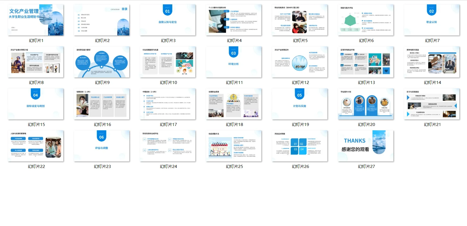Pick the PART 04 目标设定与规划 slide
Viewport: 467px width, 226px height.
36,104
